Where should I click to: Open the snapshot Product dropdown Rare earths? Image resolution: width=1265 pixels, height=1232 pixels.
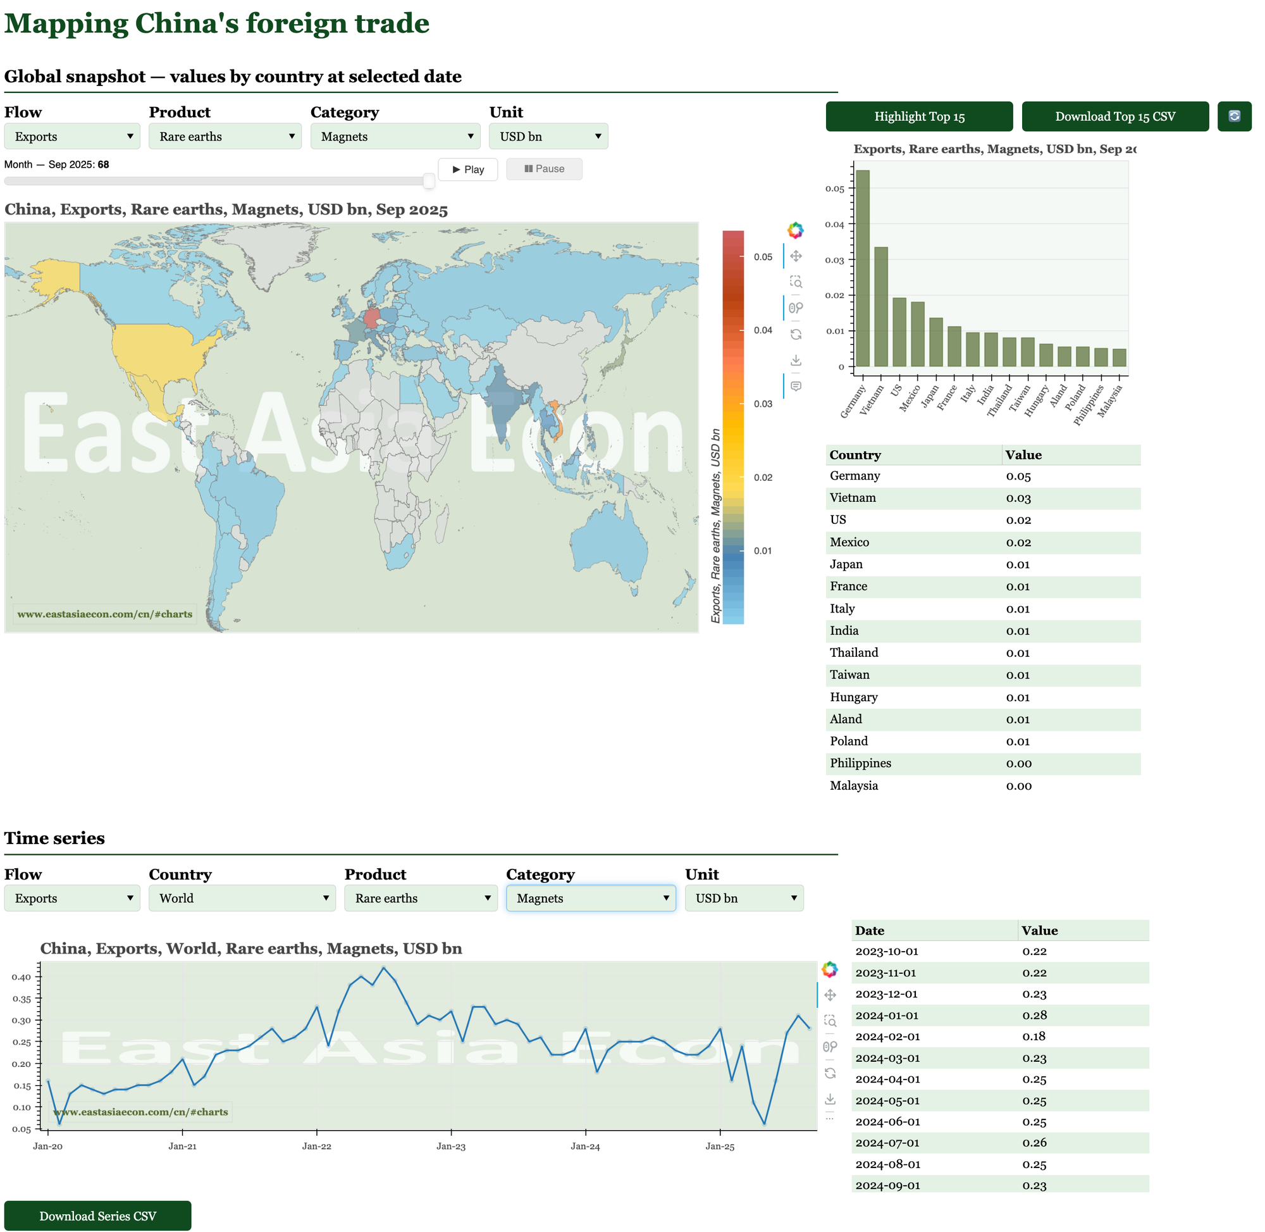tap(225, 137)
